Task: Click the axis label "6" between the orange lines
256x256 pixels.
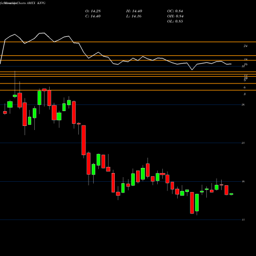Action: pyautogui.click(x=245, y=88)
